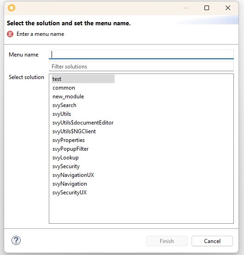Select the svyUtils entry
The width and height of the screenshot is (244, 255).
[62, 114]
